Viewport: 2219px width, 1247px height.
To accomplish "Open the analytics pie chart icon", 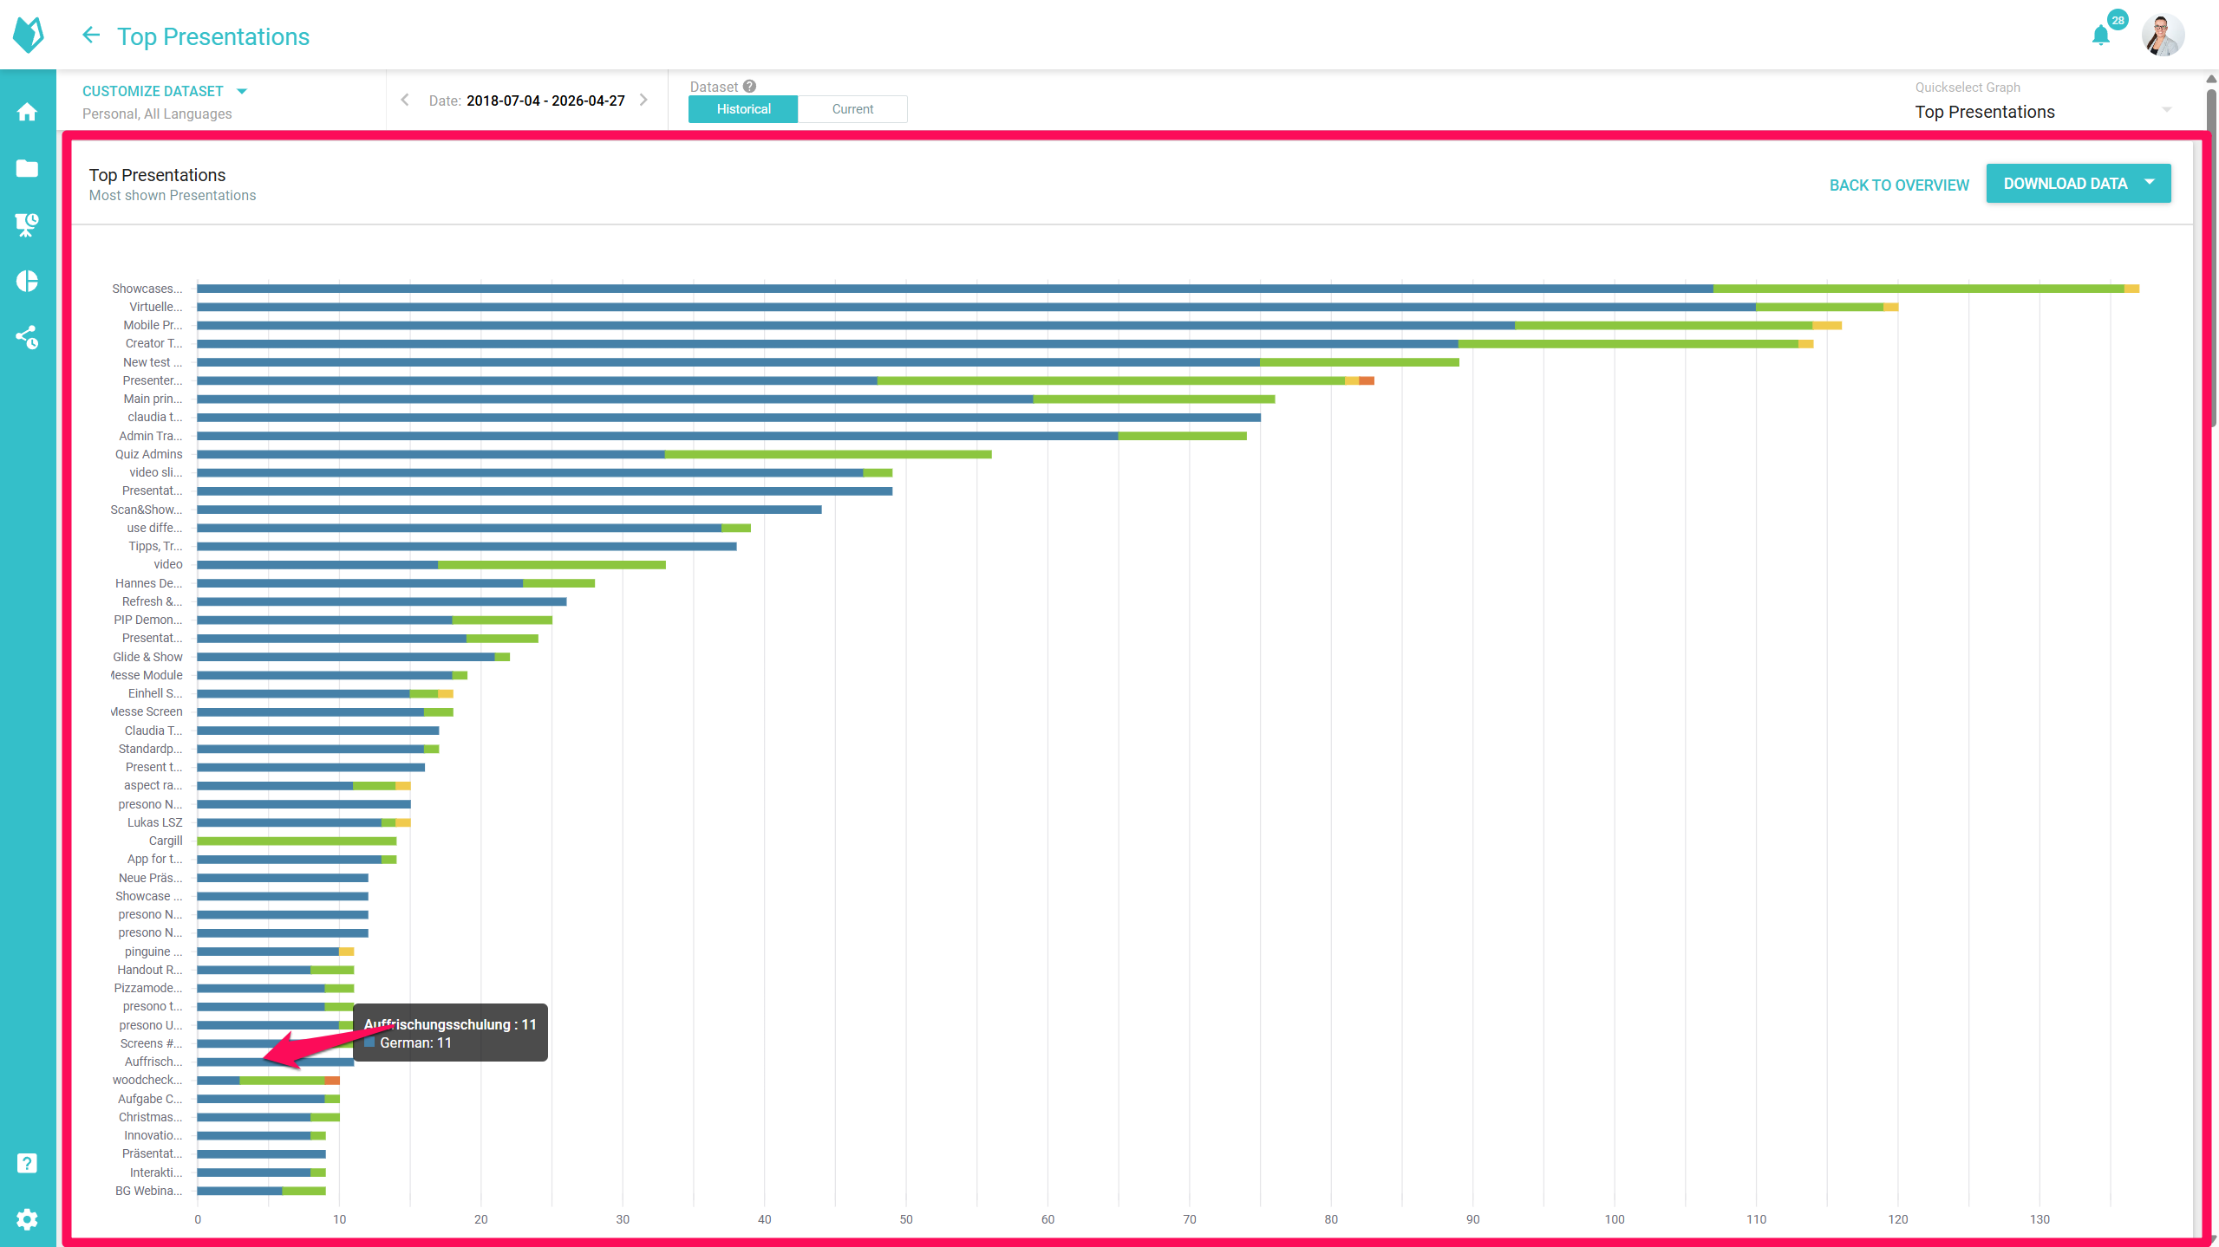I will coord(28,281).
